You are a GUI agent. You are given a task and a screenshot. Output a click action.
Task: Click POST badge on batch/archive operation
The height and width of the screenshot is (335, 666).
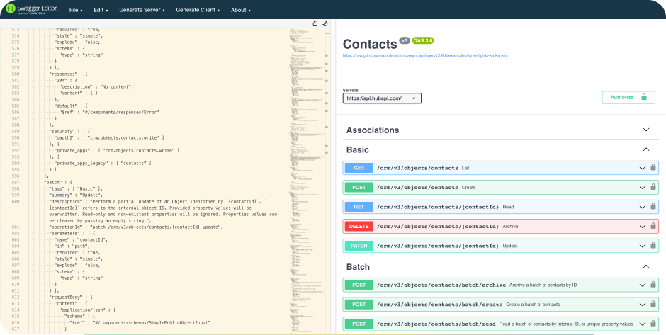pyautogui.click(x=359, y=285)
